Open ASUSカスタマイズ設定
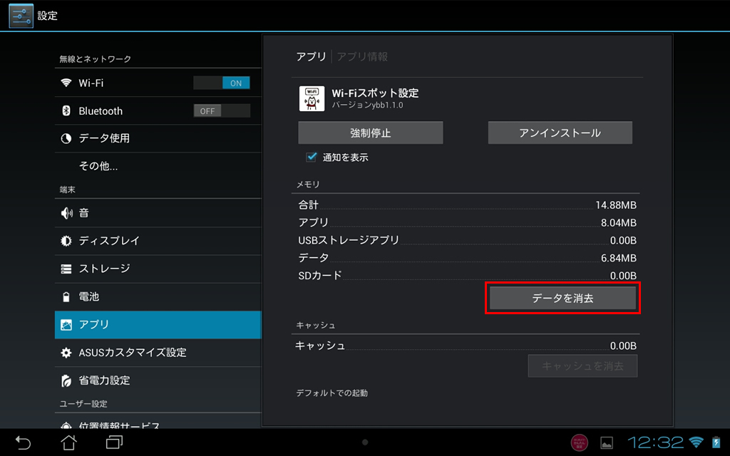The width and height of the screenshot is (730, 456). point(158,353)
